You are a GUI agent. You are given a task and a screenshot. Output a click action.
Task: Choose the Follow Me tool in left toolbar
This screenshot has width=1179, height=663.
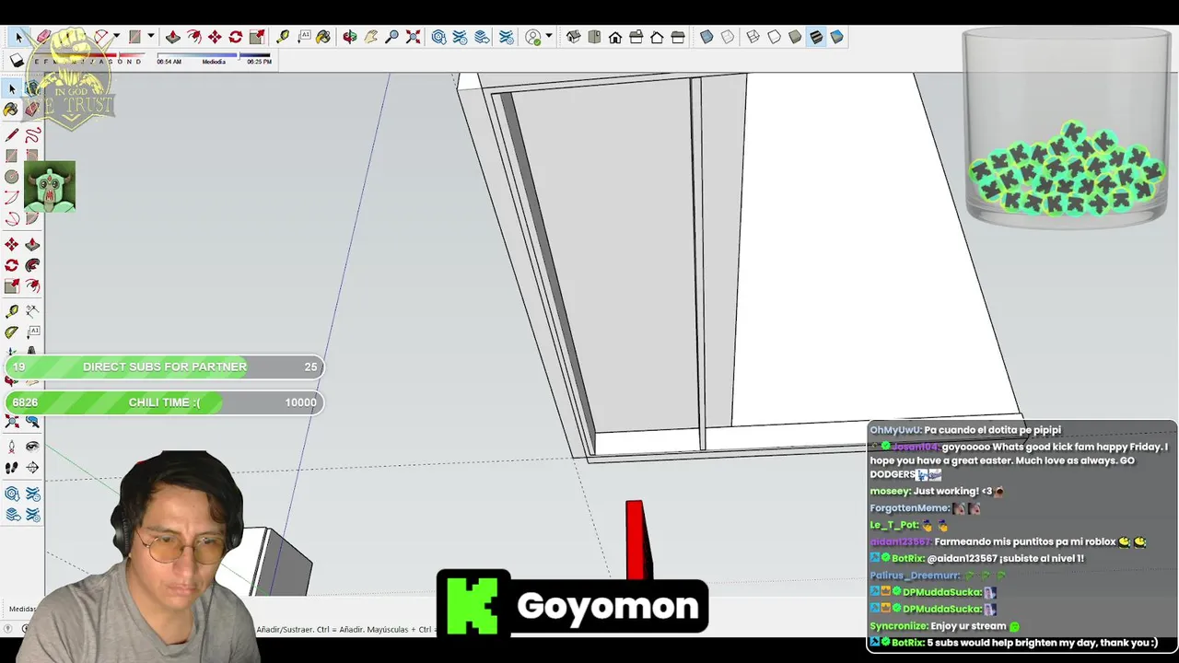tap(32, 264)
